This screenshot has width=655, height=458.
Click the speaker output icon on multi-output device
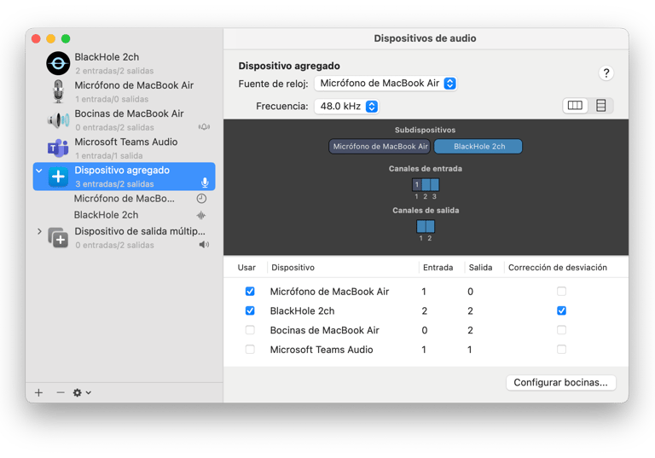point(204,245)
